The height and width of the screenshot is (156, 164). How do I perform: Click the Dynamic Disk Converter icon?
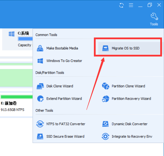click(105, 124)
